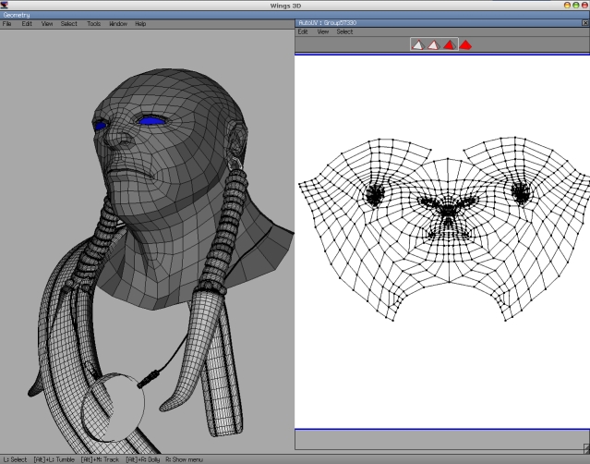
Task: Open the AutoUV View menu
Action: coord(323,31)
